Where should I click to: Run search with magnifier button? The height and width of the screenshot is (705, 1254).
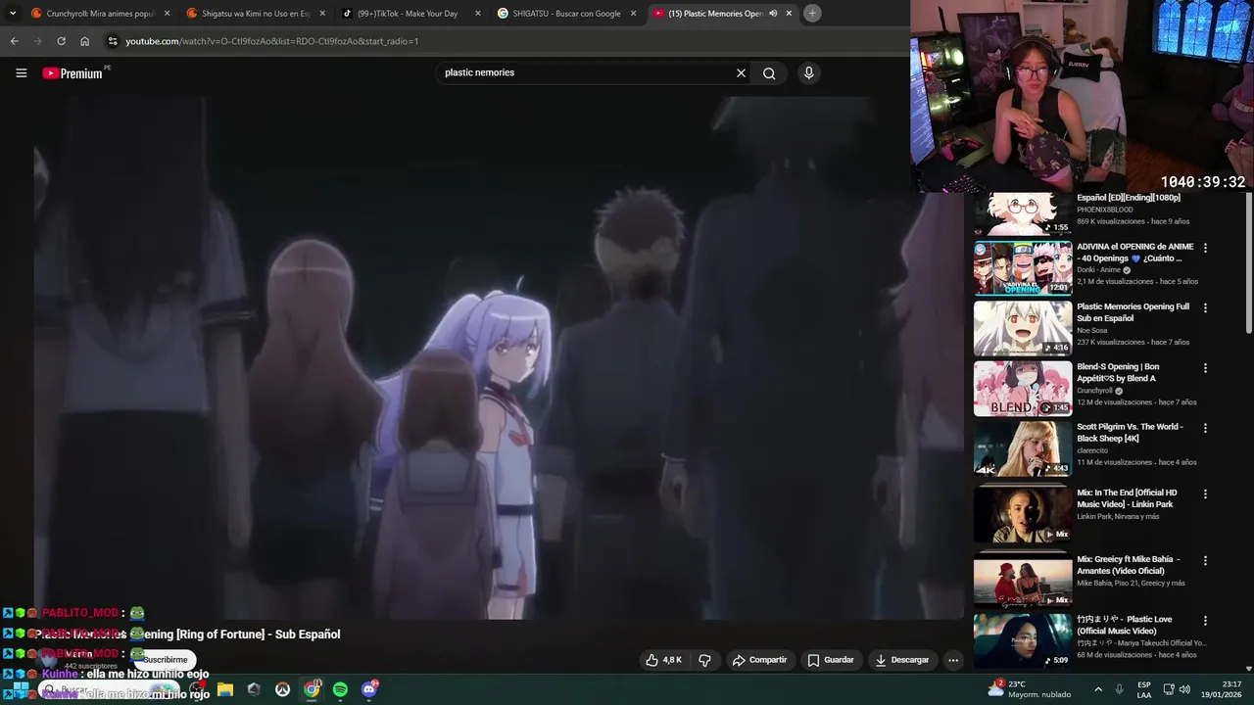tap(769, 72)
